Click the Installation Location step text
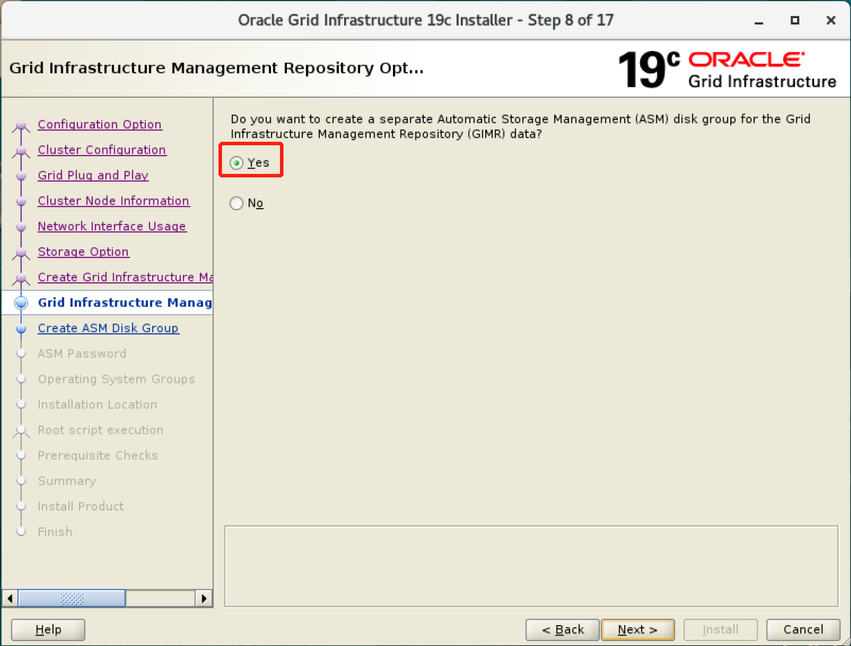This screenshot has height=646, width=851. tap(97, 404)
